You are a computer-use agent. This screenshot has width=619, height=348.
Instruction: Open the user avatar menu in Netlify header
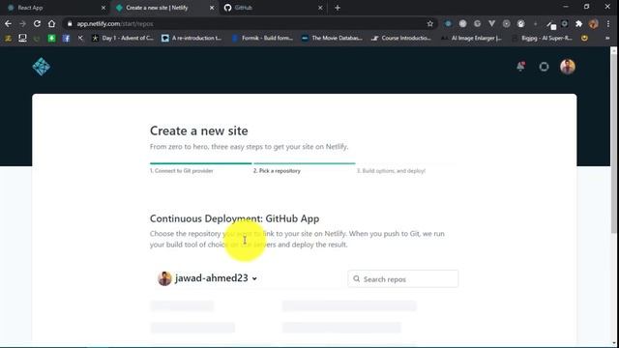pos(568,67)
